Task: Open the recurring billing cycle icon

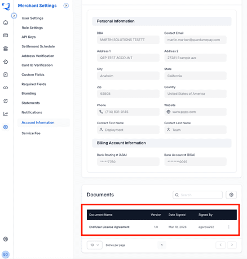Action: (6, 101)
